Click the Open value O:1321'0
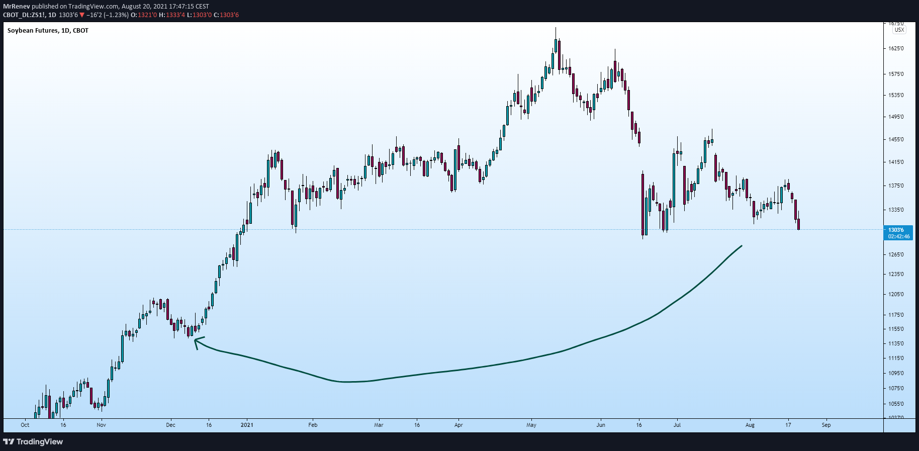919x451 pixels. click(144, 15)
